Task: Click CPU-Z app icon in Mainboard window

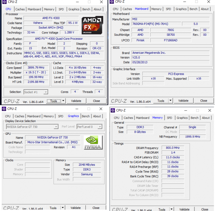Action: tap(112, 2)
